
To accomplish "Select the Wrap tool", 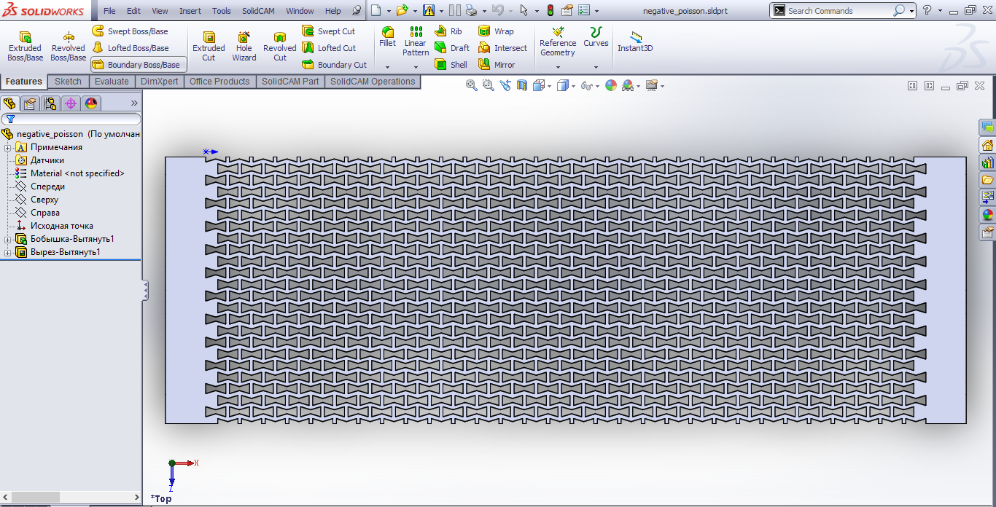I will pyautogui.click(x=496, y=31).
